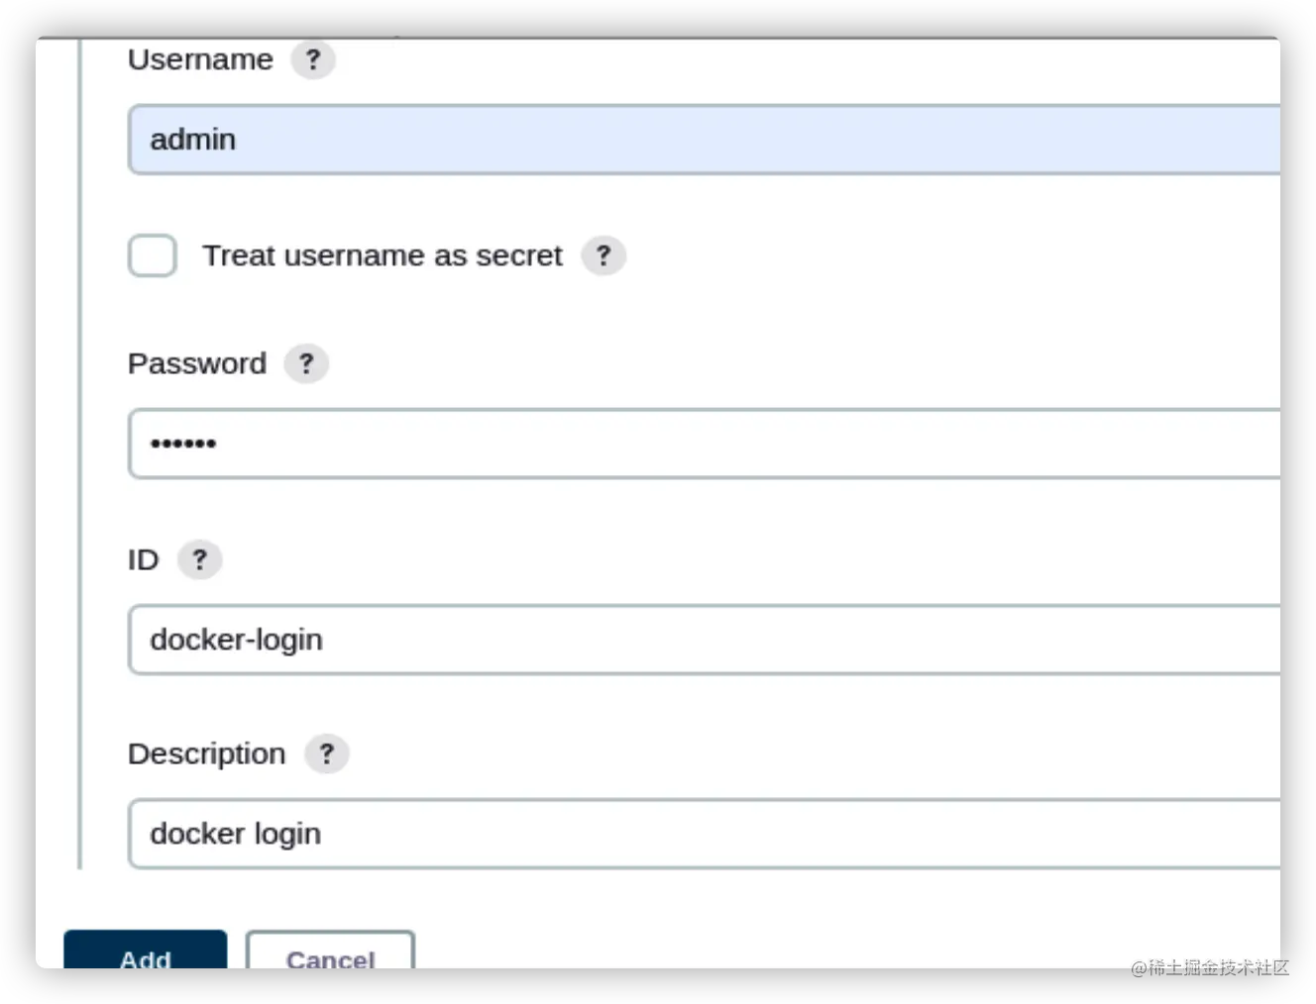1316x1004 pixels.
Task: Click the Username label text
Action: click(x=200, y=60)
